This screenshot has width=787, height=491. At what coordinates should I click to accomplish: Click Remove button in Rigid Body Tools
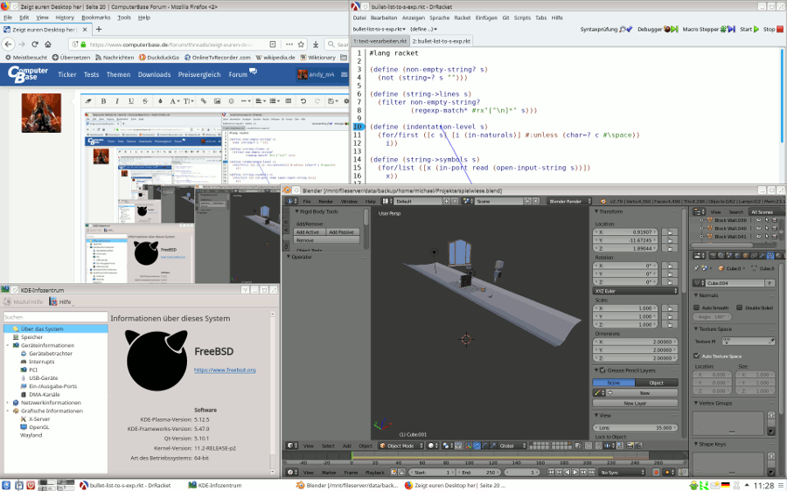tap(327, 240)
